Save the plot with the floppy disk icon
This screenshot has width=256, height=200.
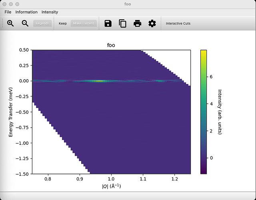pyautogui.click(x=108, y=23)
